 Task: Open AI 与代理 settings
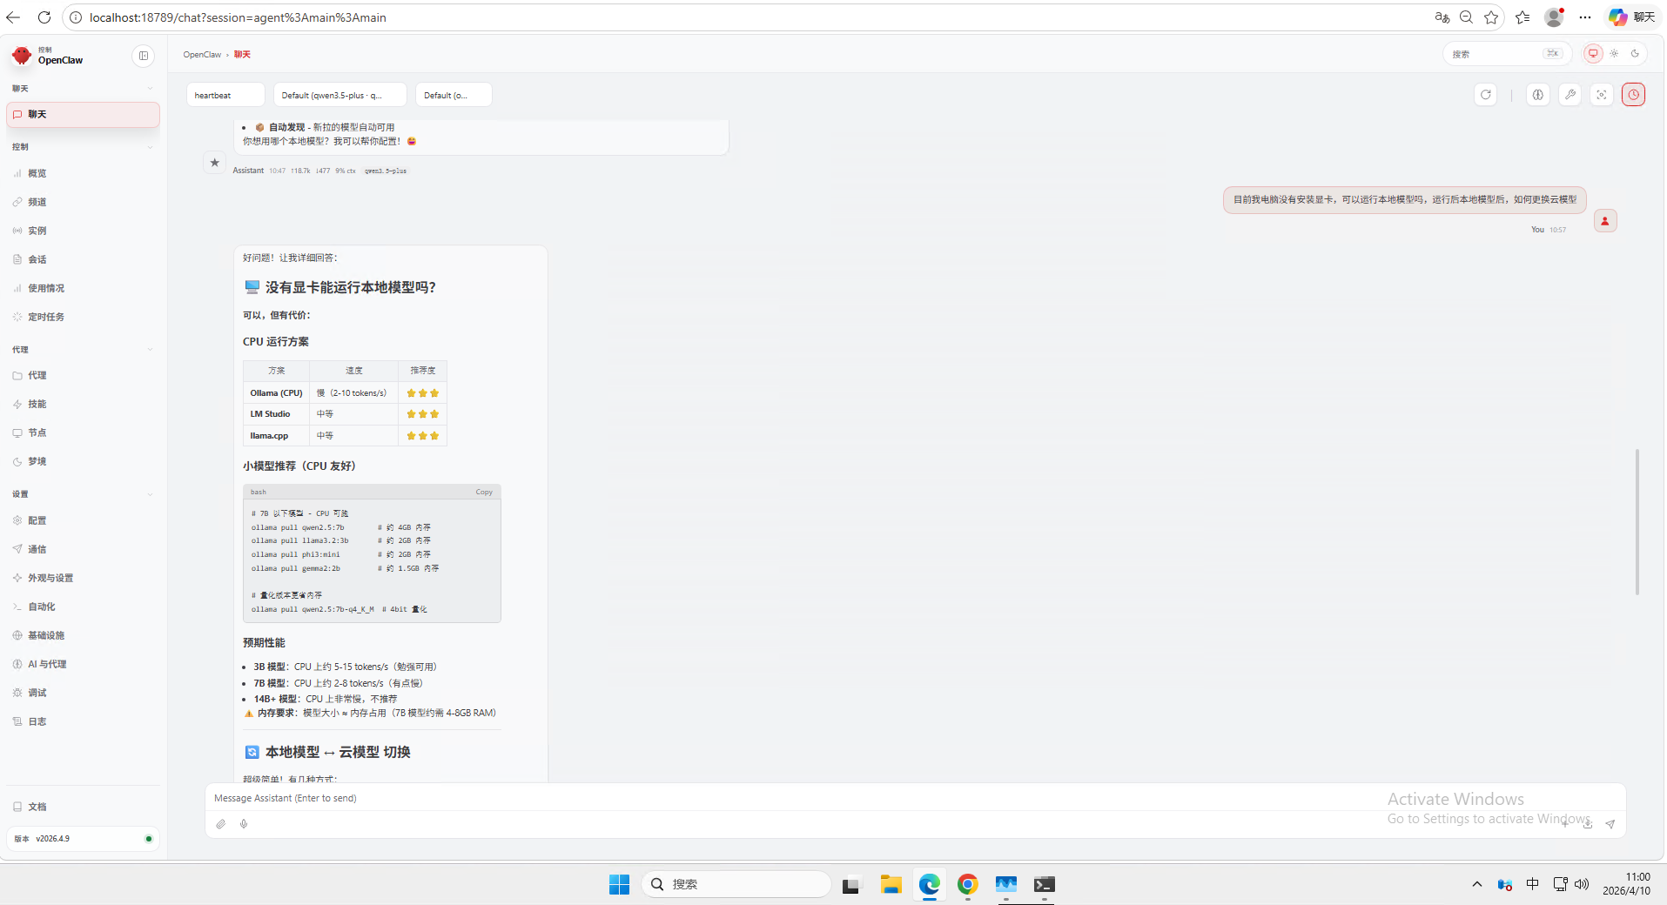[83, 664]
